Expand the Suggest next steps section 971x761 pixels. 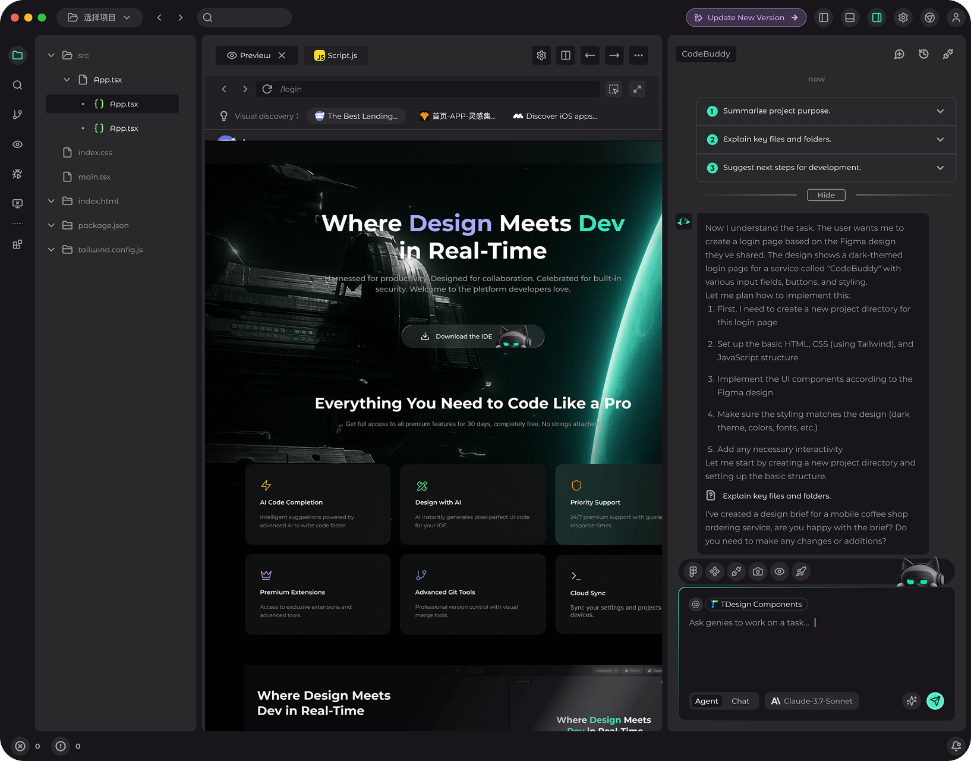pos(940,168)
